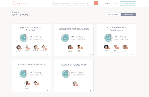Select Parker James's doctor photo
The height and width of the screenshot is (97, 149).
tap(27, 83)
